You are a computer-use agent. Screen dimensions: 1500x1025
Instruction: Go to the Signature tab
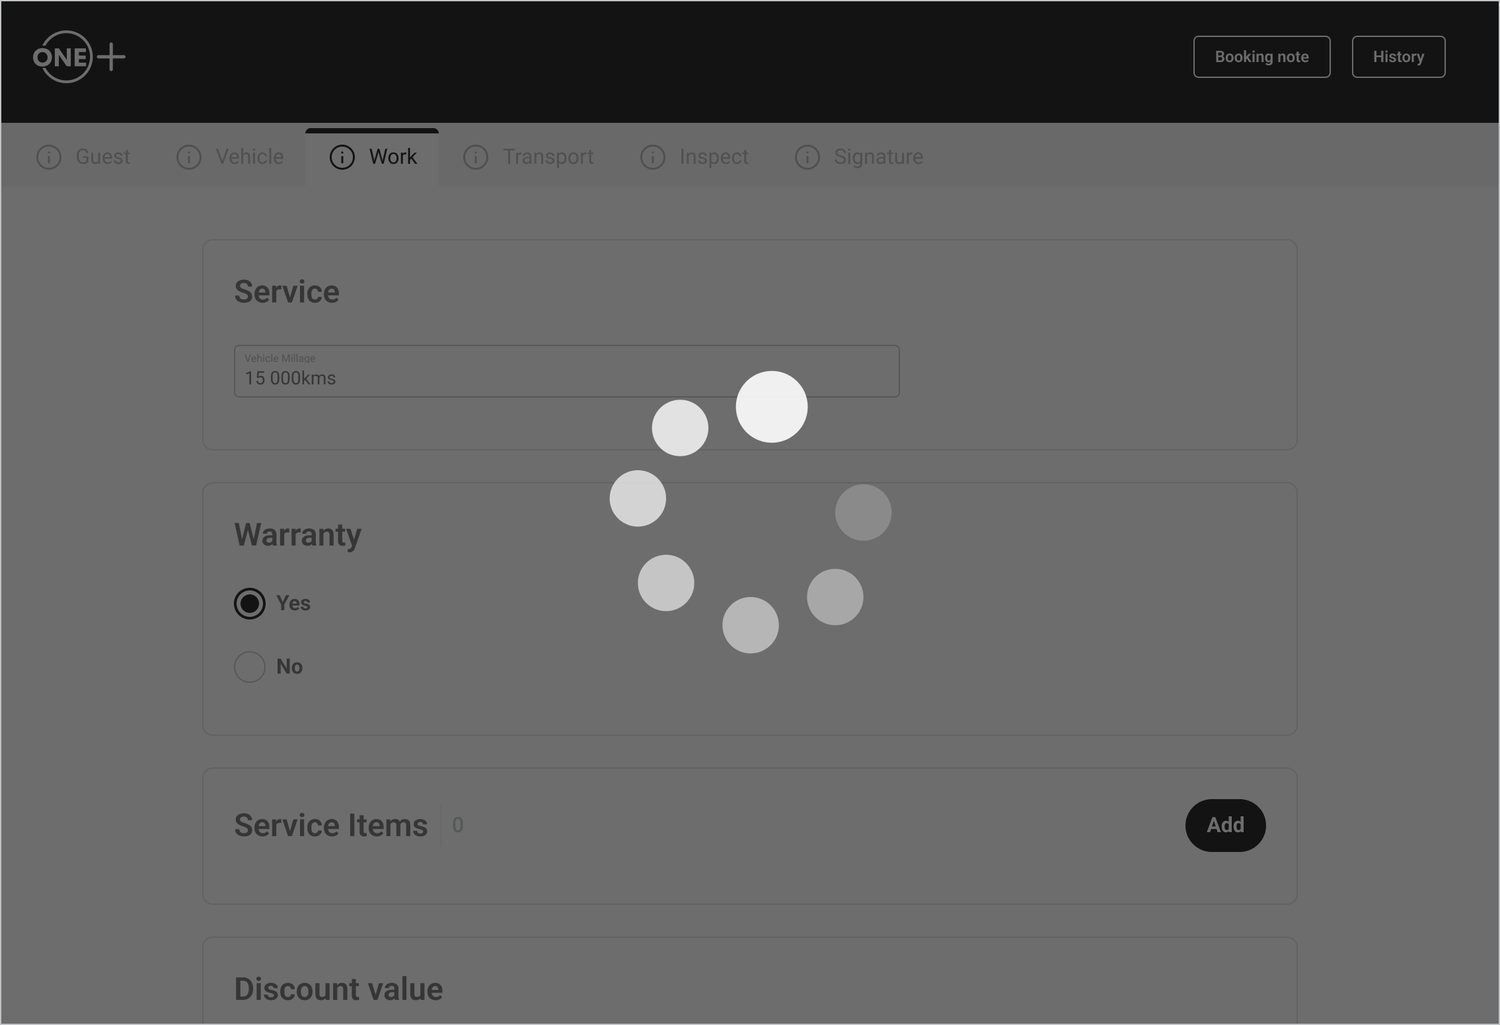(878, 157)
